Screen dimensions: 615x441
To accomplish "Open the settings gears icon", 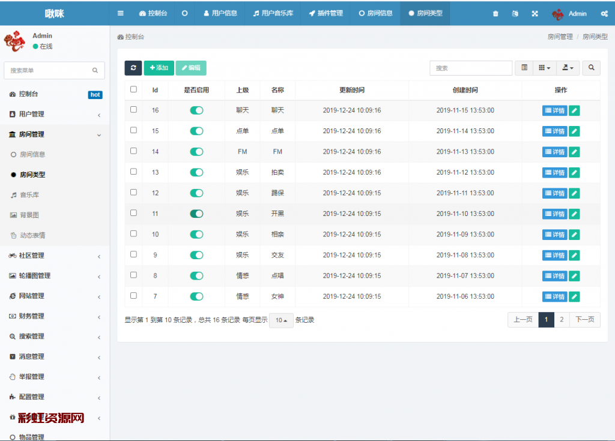I will [604, 13].
